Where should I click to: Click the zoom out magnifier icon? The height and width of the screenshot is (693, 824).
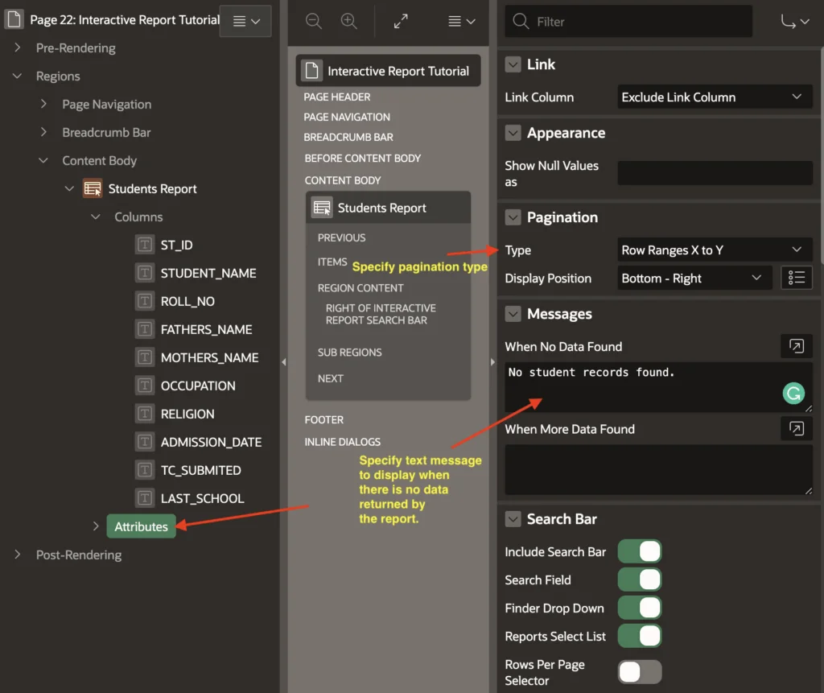pyautogui.click(x=314, y=21)
